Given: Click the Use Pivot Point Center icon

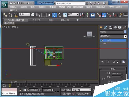Looking at the screenshot, I should coord(82,15).
